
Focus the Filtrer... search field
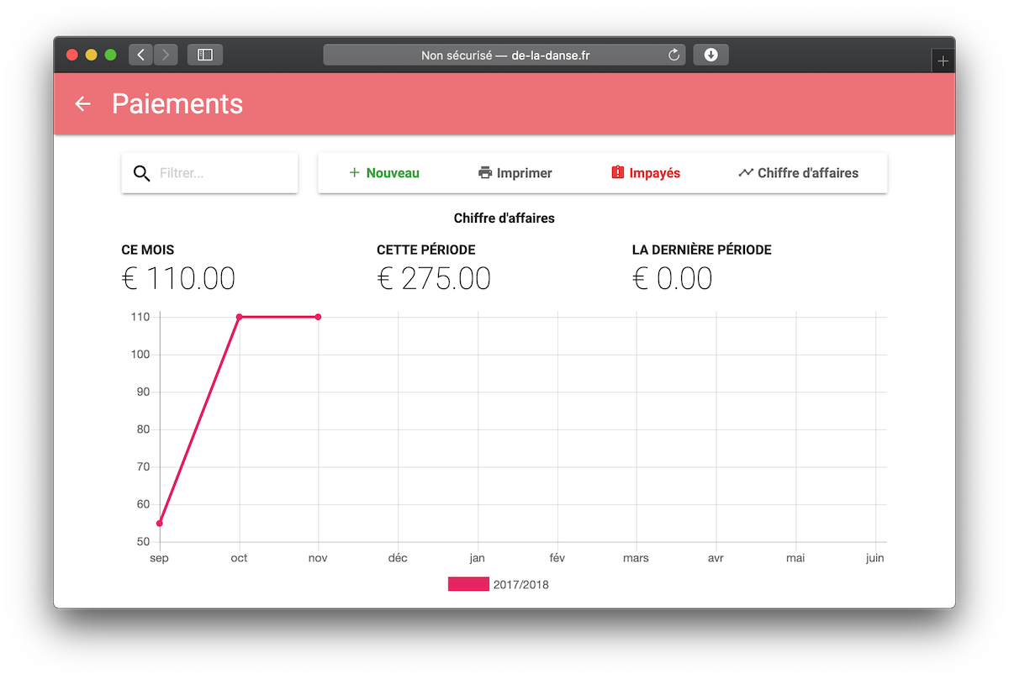tap(223, 173)
